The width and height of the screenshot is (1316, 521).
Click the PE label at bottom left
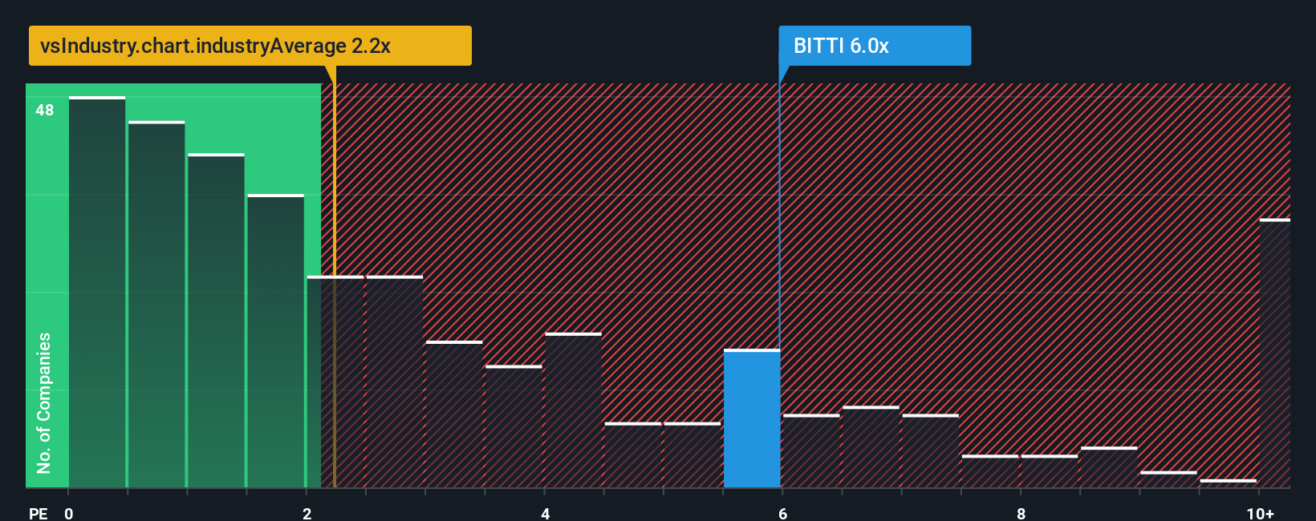point(39,514)
